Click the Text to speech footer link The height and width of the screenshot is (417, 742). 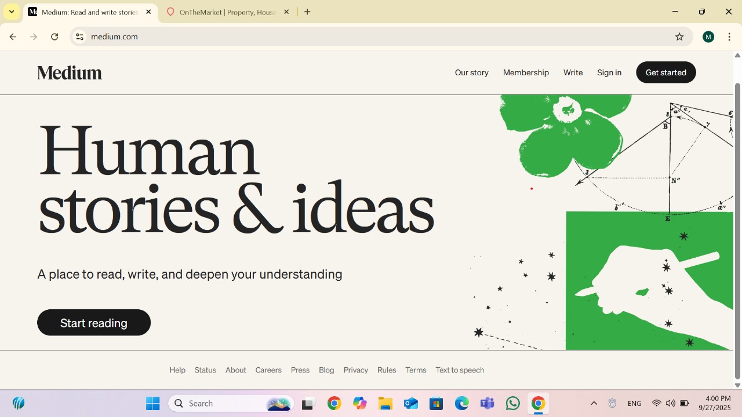(459, 370)
